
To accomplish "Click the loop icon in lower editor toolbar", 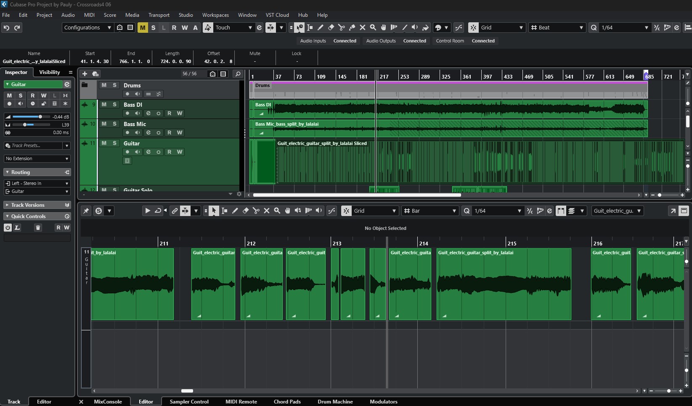I will coord(158,211).
